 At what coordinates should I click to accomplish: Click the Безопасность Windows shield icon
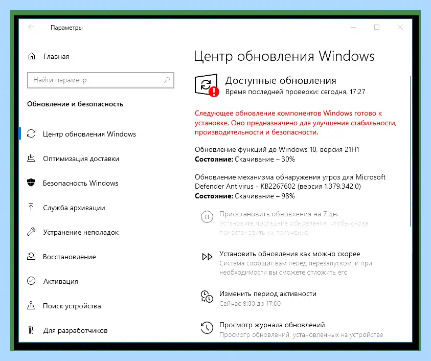point(31,183)
